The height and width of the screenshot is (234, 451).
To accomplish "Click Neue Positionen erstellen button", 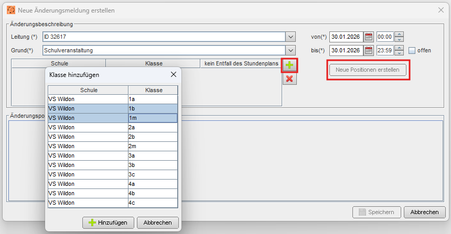I will coord(368,70).
